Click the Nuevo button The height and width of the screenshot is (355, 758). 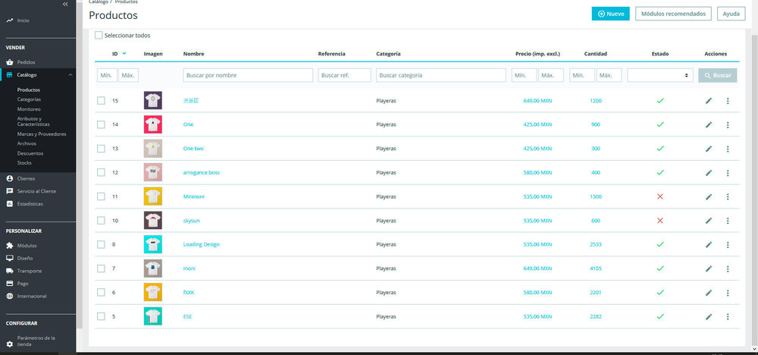click(x=610, y=14)
